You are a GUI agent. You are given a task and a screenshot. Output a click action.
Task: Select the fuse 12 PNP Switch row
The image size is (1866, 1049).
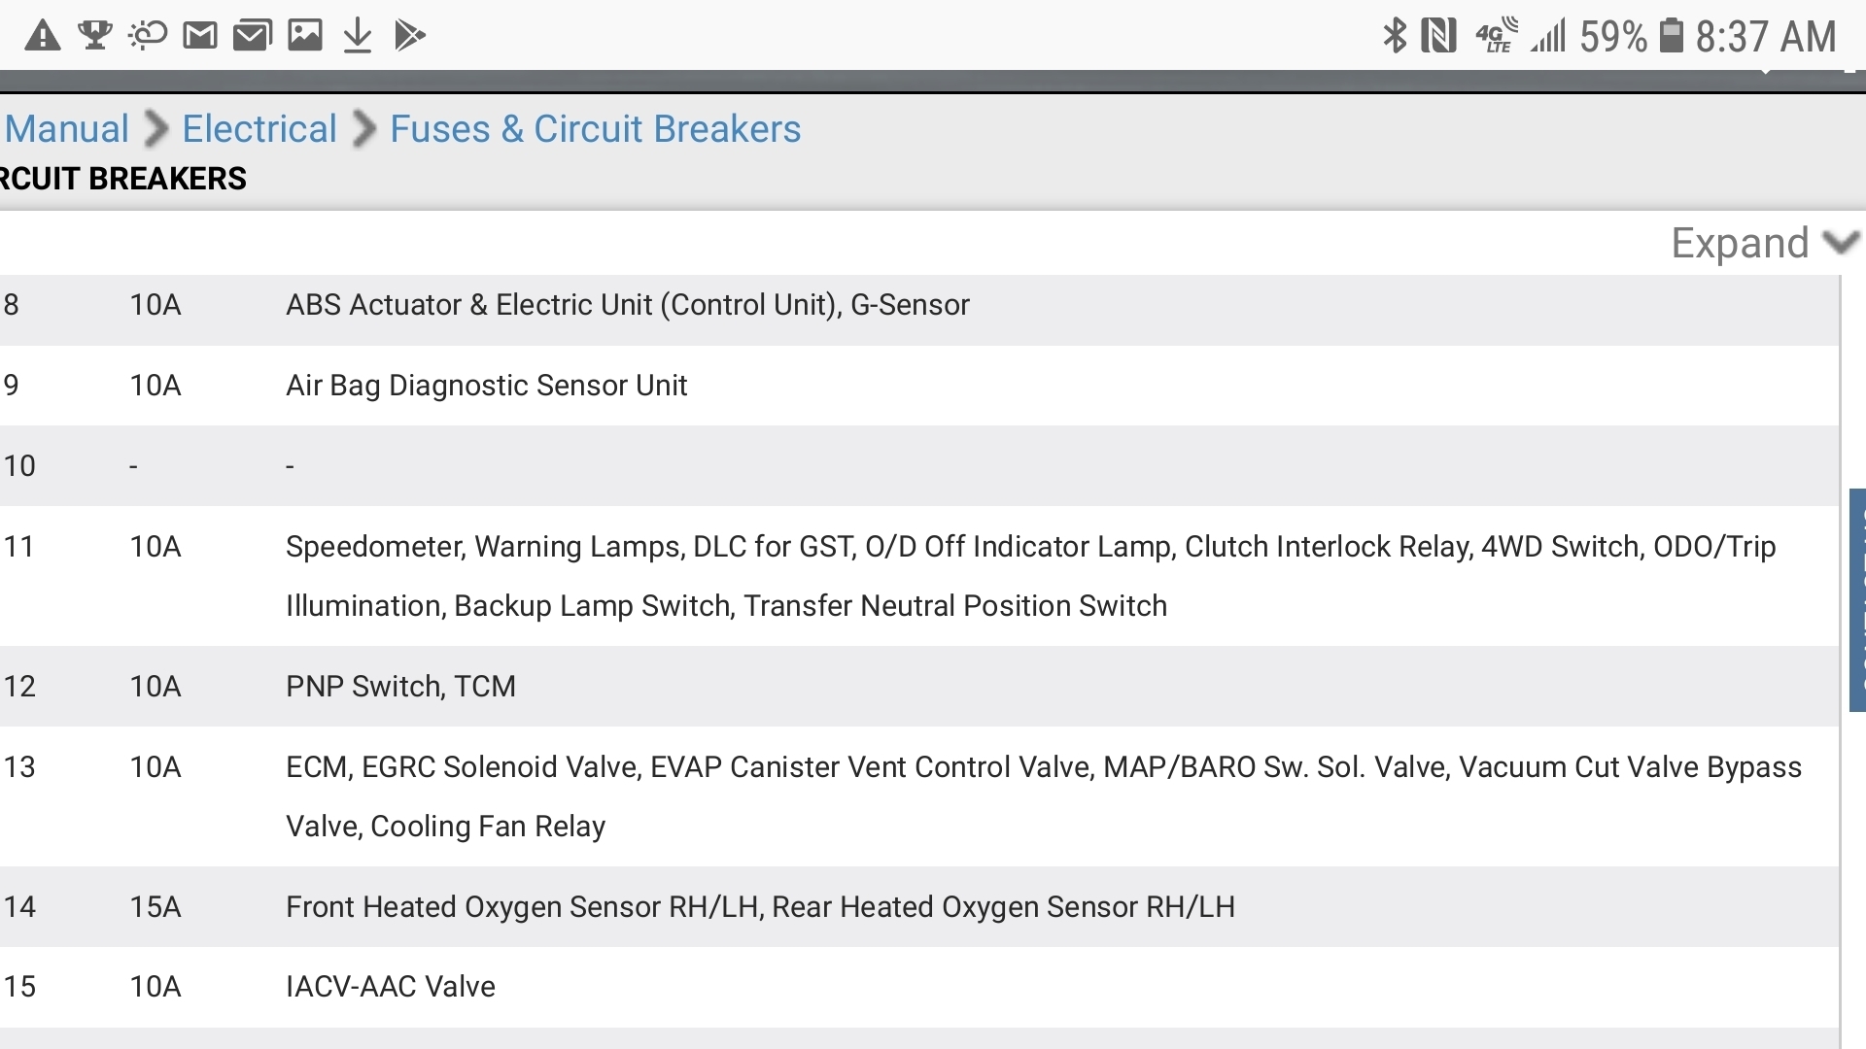coord(400,687)
